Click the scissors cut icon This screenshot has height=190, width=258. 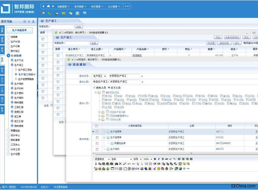[x=96, y=164]
